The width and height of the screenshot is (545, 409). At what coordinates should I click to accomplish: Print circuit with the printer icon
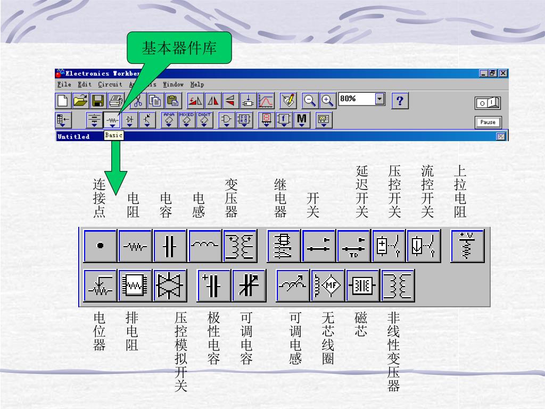point(115,101)
